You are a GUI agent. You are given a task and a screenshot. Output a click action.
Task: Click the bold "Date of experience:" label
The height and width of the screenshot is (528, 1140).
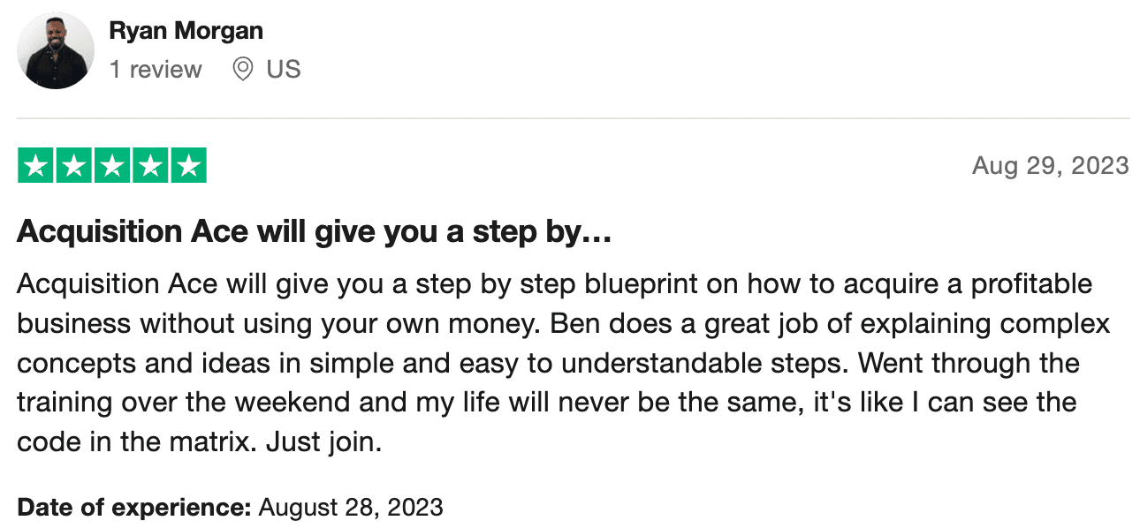[x=134, y=508]
